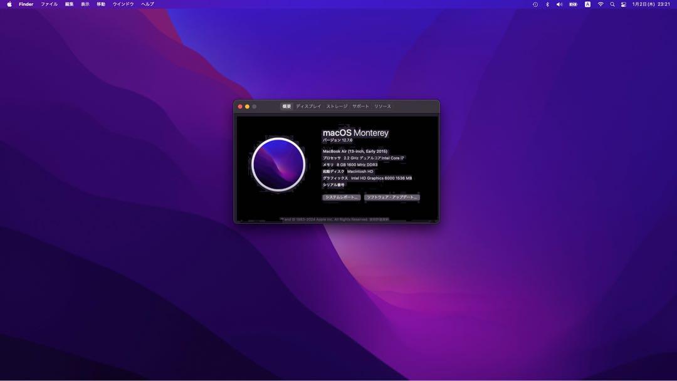Viewport: 677px width, 381px height.
Task: Open Spotlight search magnifier
Action: click(x=612, y=4)
